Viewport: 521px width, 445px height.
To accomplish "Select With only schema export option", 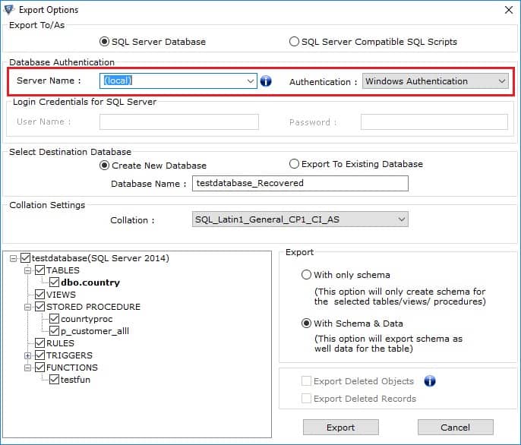I will tap(306, 275).
